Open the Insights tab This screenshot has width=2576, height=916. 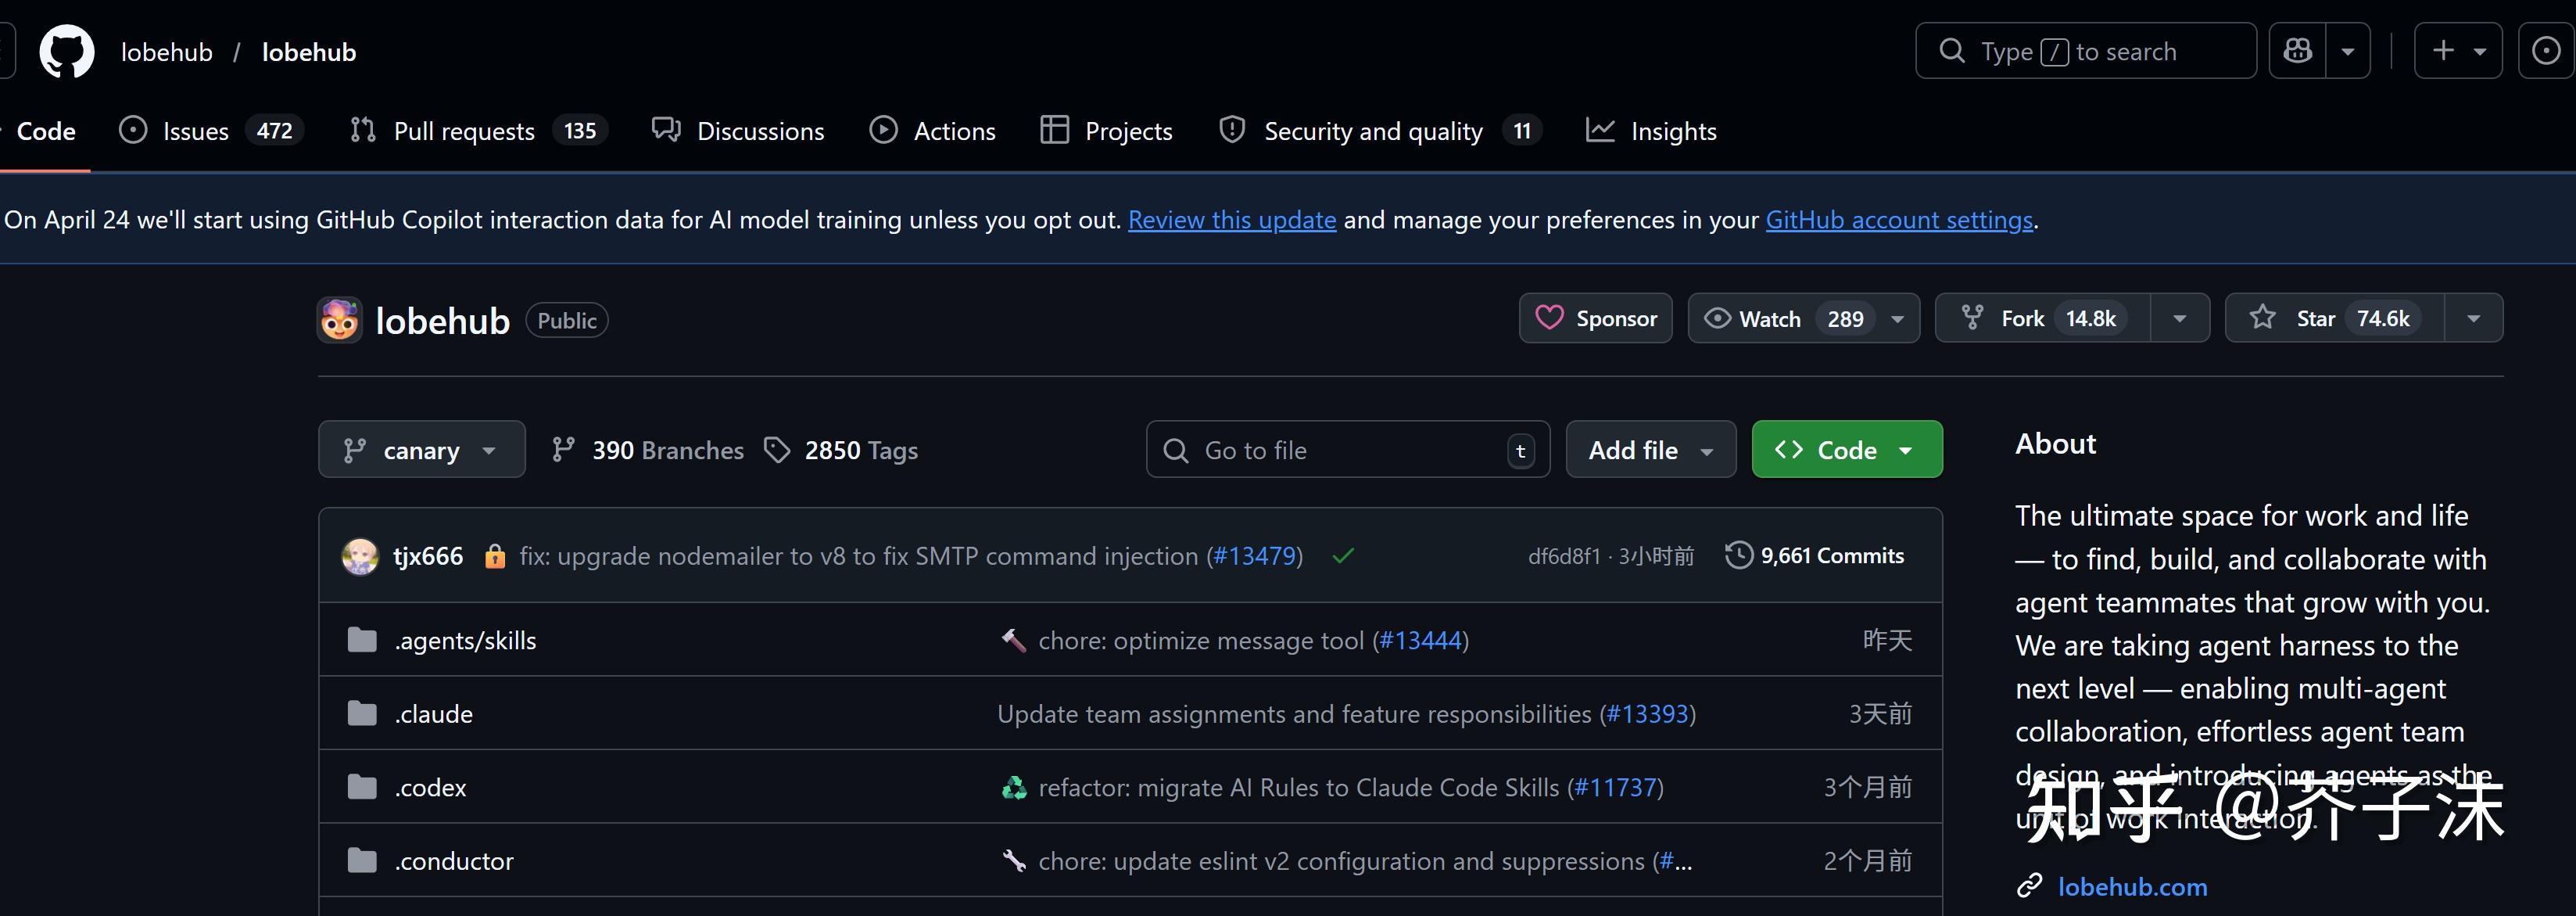1651,131
